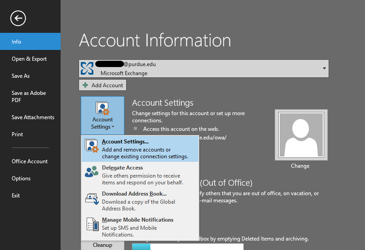Open Outlook Options from the sidebar
Screen dimensions: 365x250
(21, 179)
